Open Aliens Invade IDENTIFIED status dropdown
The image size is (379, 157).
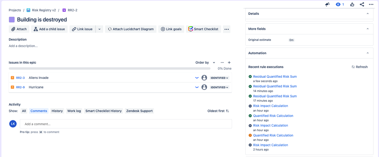[x=220, y=78]
